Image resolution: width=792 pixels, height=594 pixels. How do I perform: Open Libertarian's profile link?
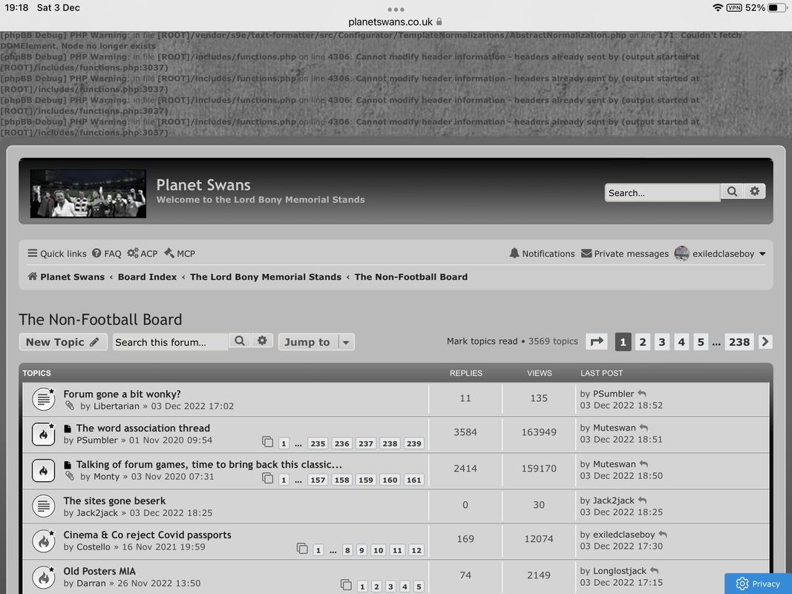coord(117,406)
